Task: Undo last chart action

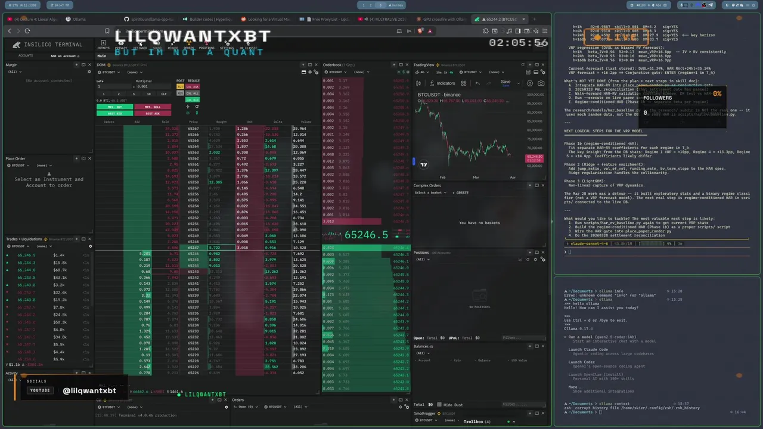Action: point(477,83)
